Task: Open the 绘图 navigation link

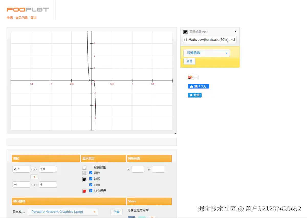Action: (x=9, y=18)
